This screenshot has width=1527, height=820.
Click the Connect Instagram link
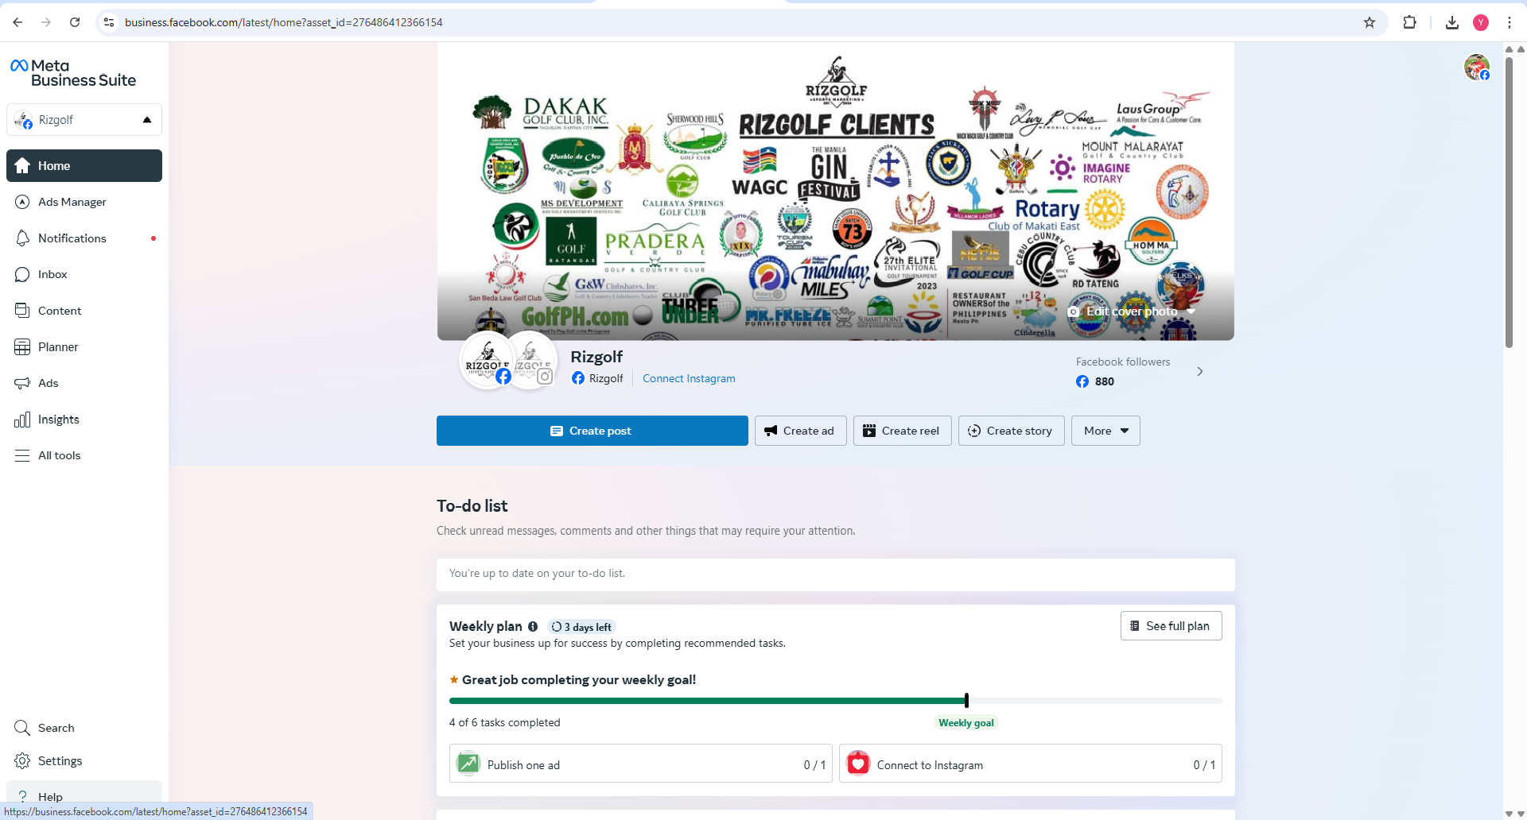(x=689, y=378)
